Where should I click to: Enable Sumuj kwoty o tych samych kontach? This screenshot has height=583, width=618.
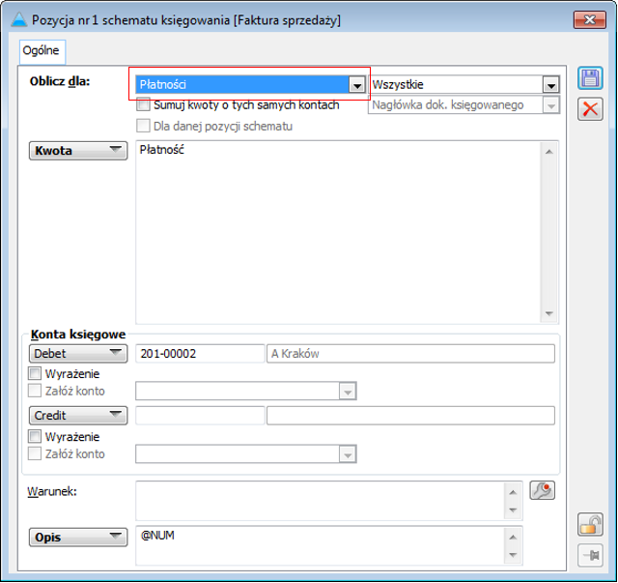[x=143, y=105]
